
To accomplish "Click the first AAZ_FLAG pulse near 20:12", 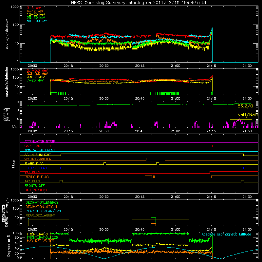I will point(61,181).
